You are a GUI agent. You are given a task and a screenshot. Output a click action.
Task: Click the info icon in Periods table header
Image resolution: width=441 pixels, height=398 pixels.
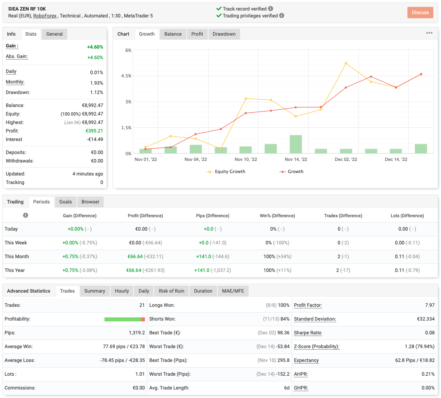[26, 215]
